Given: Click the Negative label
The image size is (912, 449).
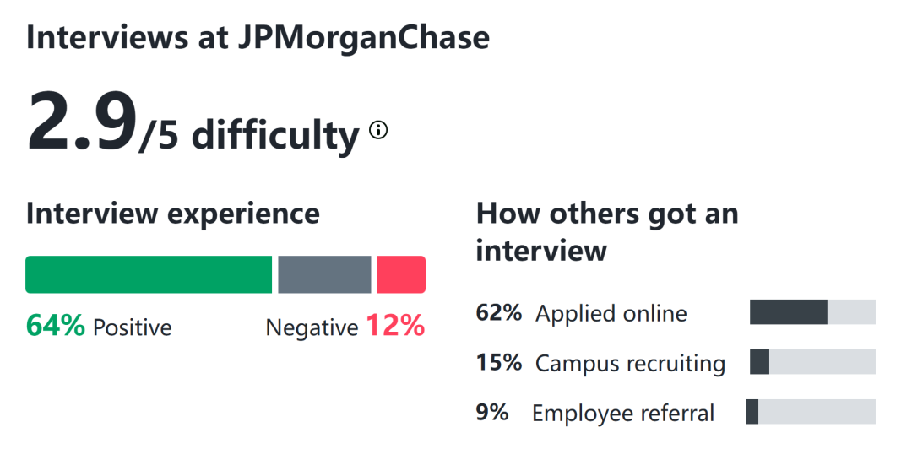Looking at the screenshot, I should [312, 327].
